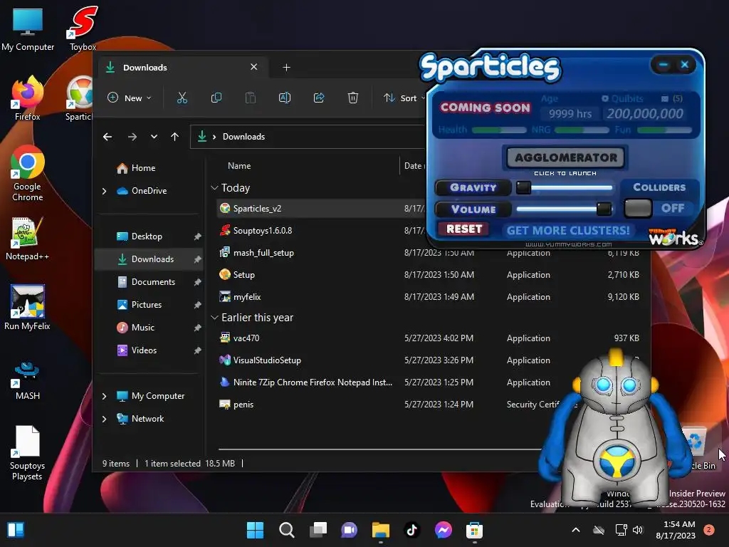Go up one folder level arrow
729x547 pixels.
(174, 137)
